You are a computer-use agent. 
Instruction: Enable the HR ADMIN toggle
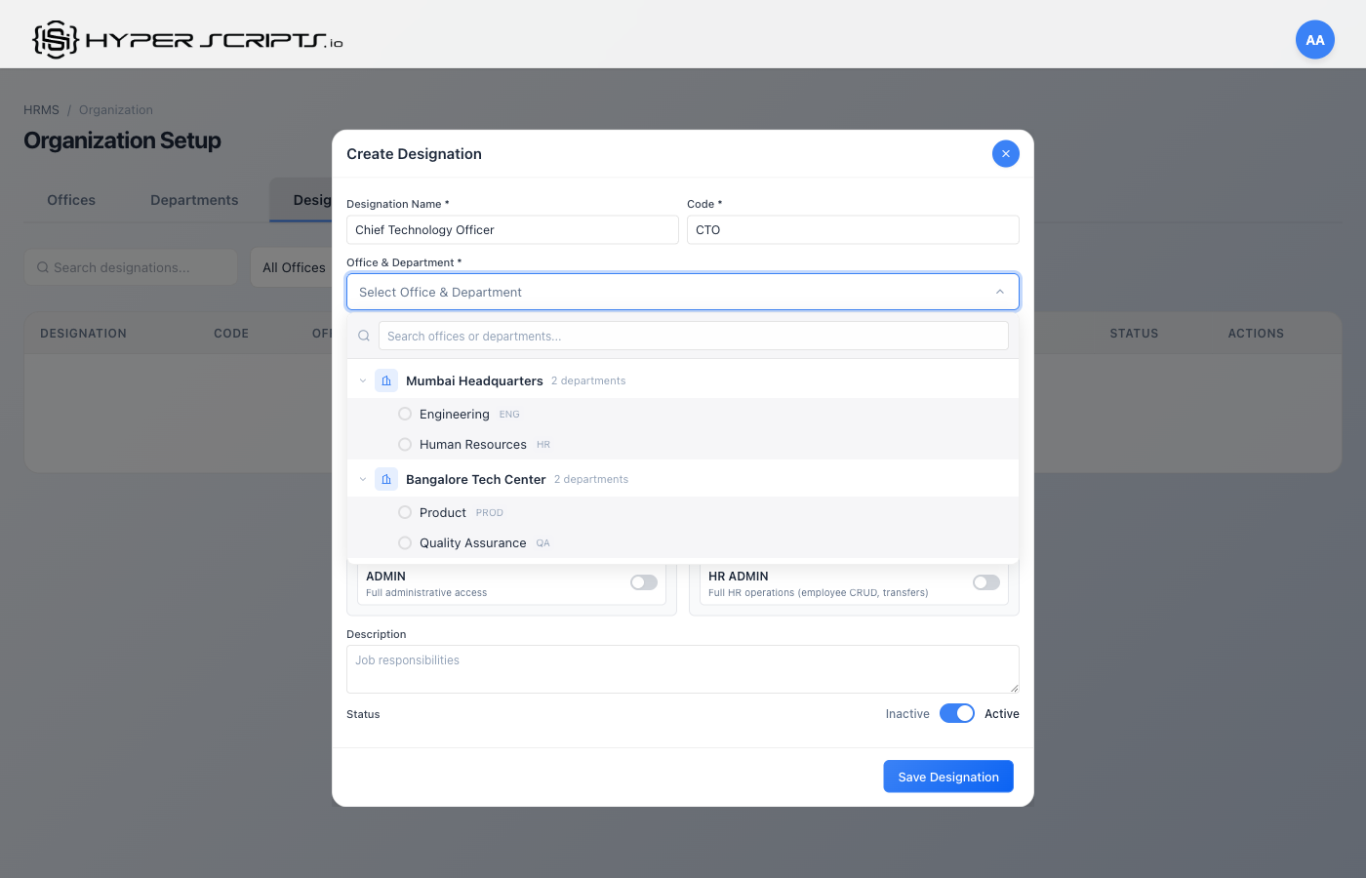tap(985, 581)
